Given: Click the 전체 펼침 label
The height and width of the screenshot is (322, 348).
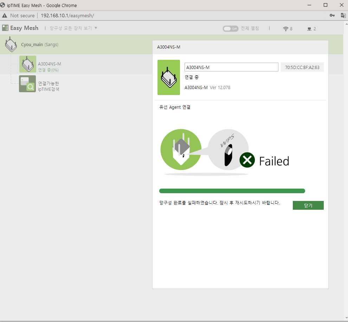Looking at the screenshot, I should point(250,28).
